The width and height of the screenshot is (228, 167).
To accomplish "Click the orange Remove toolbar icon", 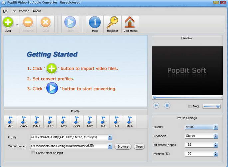I will tap(28, 22).
